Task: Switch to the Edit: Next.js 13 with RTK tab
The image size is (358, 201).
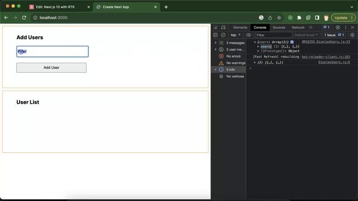Action: tap(55, 7)
